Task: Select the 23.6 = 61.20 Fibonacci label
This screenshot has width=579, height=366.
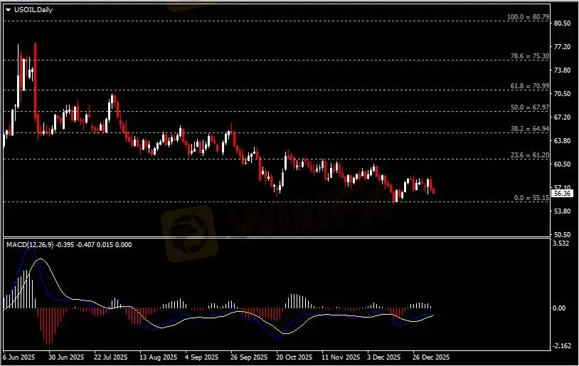Action: point(529,155)
